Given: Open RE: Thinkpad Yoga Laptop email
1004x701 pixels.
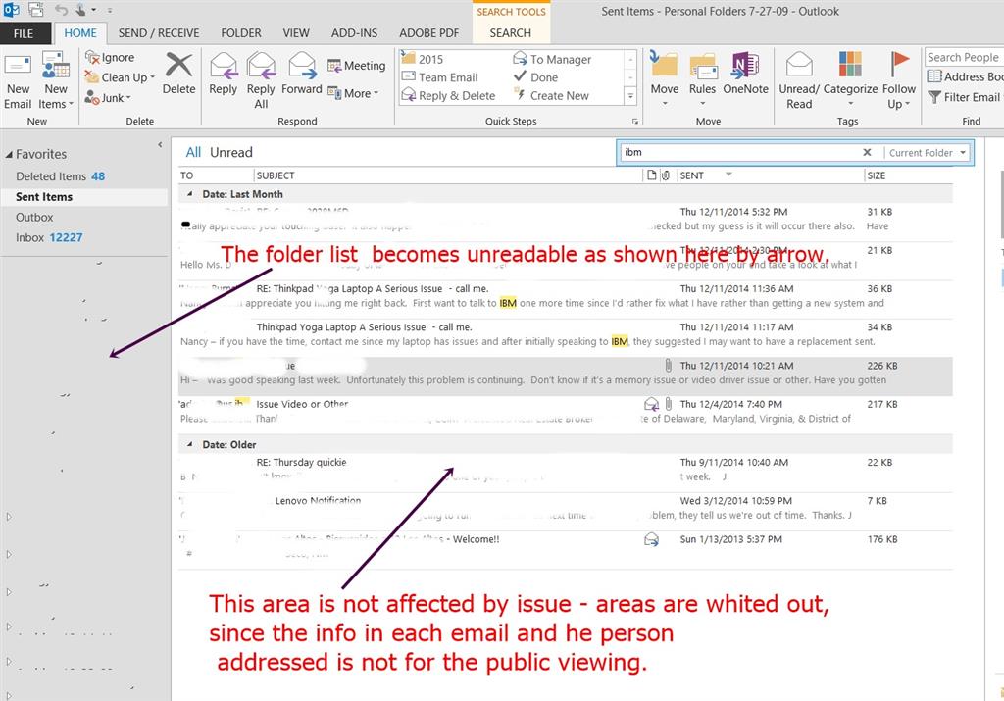Looking at the screenshot, I should pyautogui.click(x=566, y=296).
